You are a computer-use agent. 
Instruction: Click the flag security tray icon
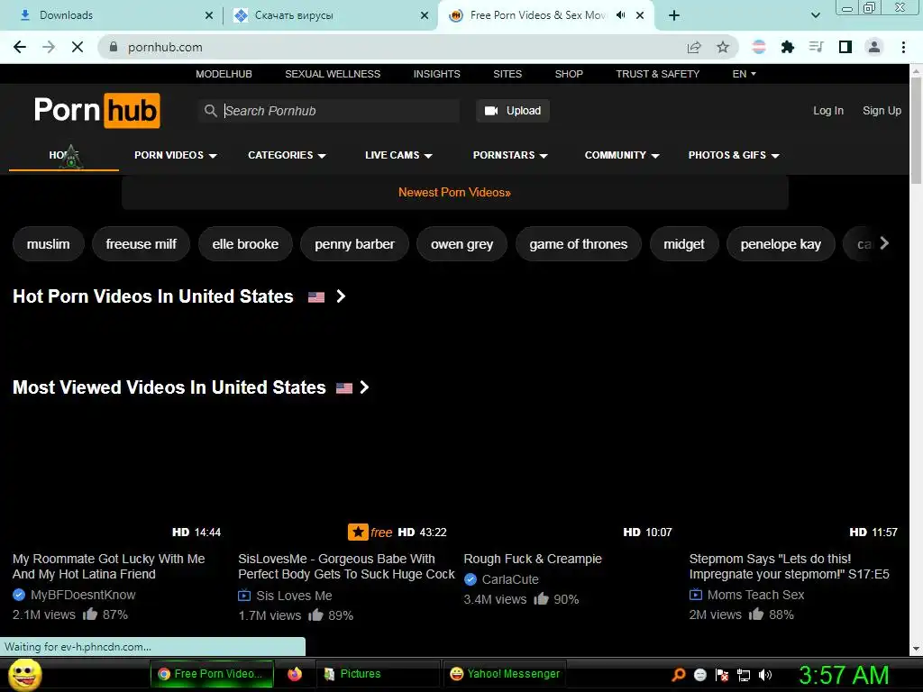[722, 674]
